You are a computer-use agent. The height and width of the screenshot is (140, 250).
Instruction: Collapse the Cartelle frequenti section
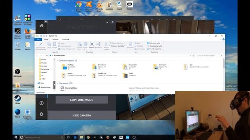click(x=57, y=61)
